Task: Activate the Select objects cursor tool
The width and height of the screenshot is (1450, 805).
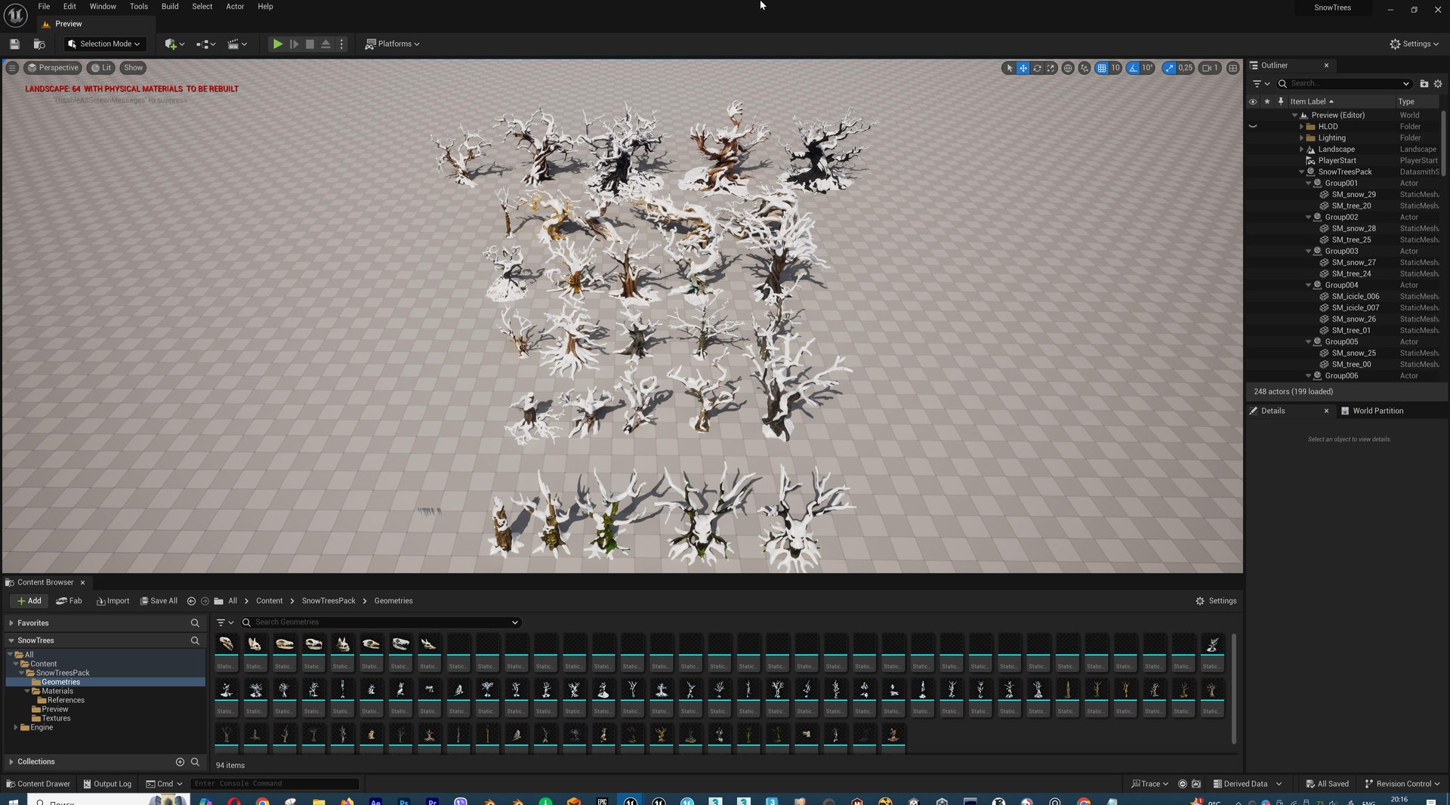Action: [x=1010, y=68]
